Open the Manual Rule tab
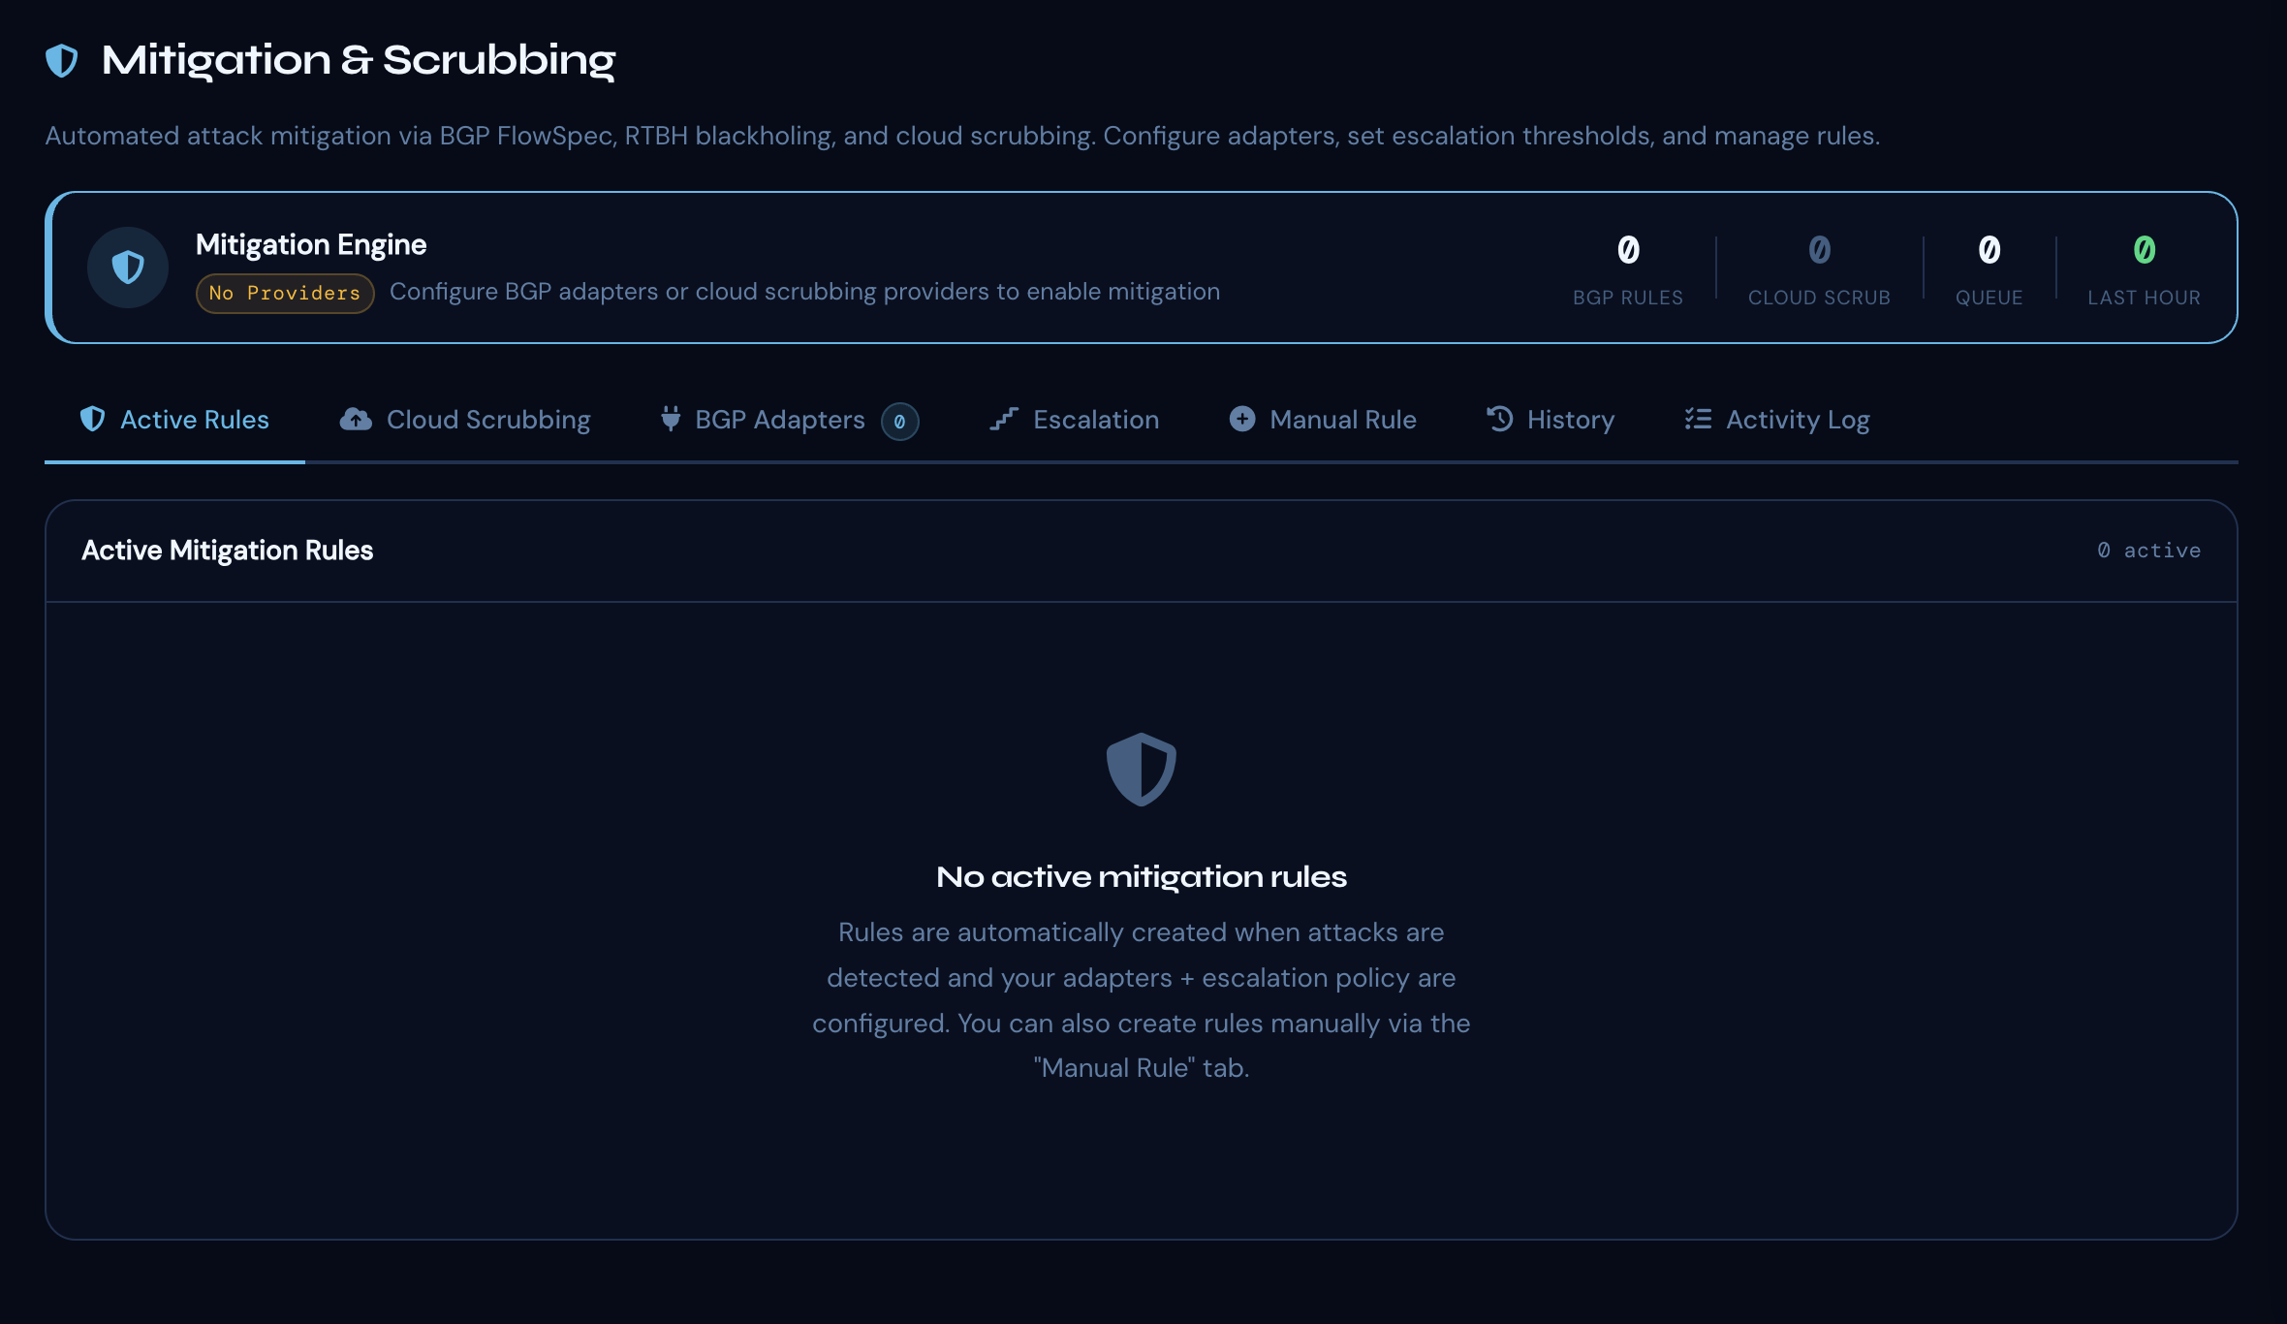 (1343, 419)
